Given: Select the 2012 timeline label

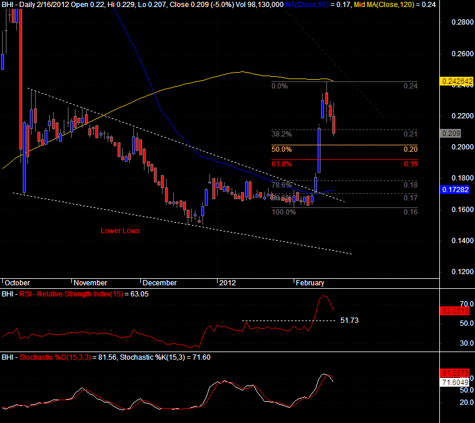Looking at the screenshot, I should coord(228,282).
